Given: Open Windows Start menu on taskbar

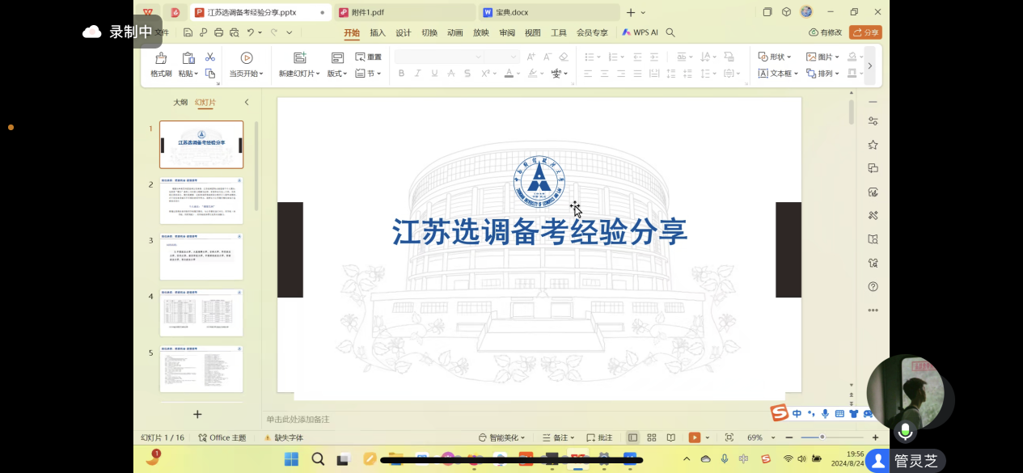Looking at the screenshot, I should tap(291, 459).
